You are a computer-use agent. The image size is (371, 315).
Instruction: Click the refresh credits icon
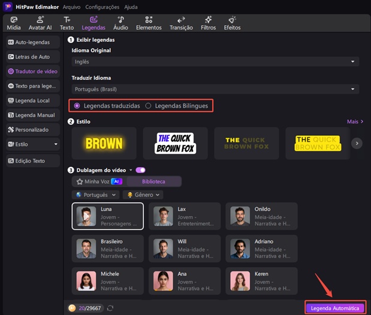[x=110, y=308]
